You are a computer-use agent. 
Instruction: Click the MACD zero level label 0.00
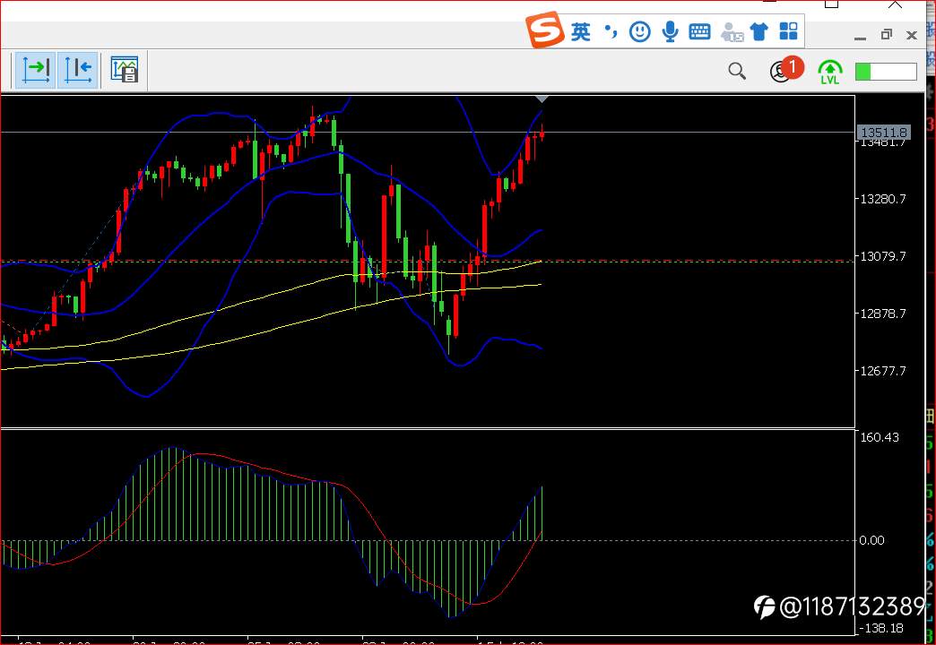pyautogui.click(x=872, y=540)
